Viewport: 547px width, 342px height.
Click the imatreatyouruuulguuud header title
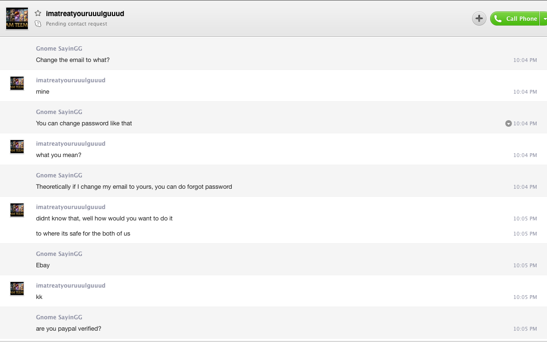(85, 14)
